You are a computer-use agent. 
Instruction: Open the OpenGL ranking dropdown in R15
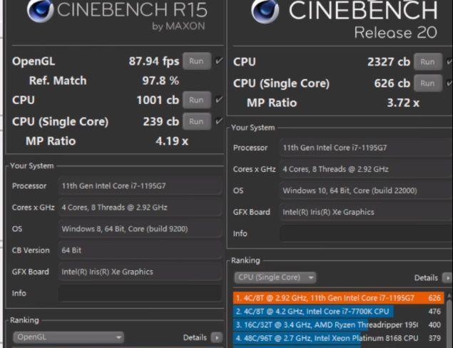tap(68, 337)
